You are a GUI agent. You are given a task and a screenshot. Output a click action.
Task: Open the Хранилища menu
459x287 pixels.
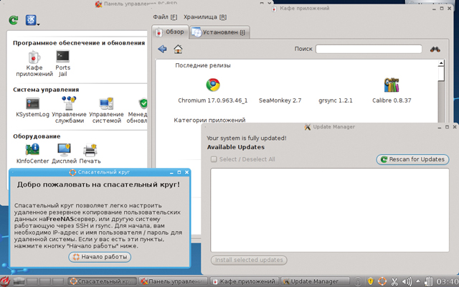click(x=204, y=17)
